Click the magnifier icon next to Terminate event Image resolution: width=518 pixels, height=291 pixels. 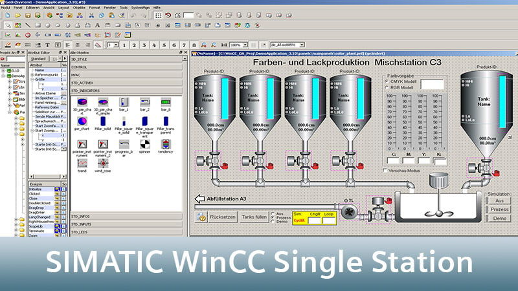(57, 231)
